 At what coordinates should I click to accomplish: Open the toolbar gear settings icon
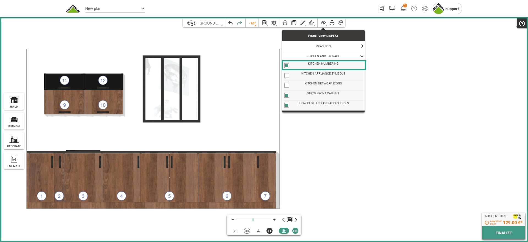(x=341, y=23)
